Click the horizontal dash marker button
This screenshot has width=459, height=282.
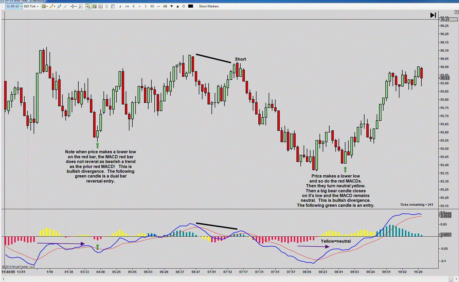159,6
